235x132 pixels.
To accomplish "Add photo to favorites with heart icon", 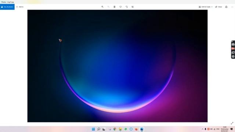I will (x=120, y=7).
